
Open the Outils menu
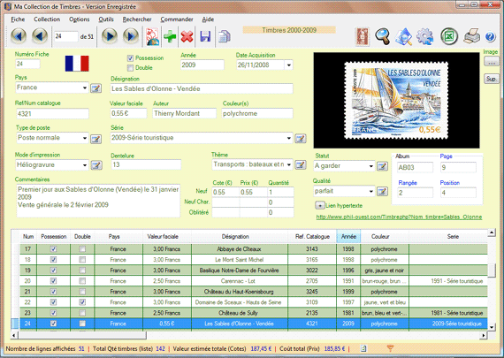(x=106, y=19)
